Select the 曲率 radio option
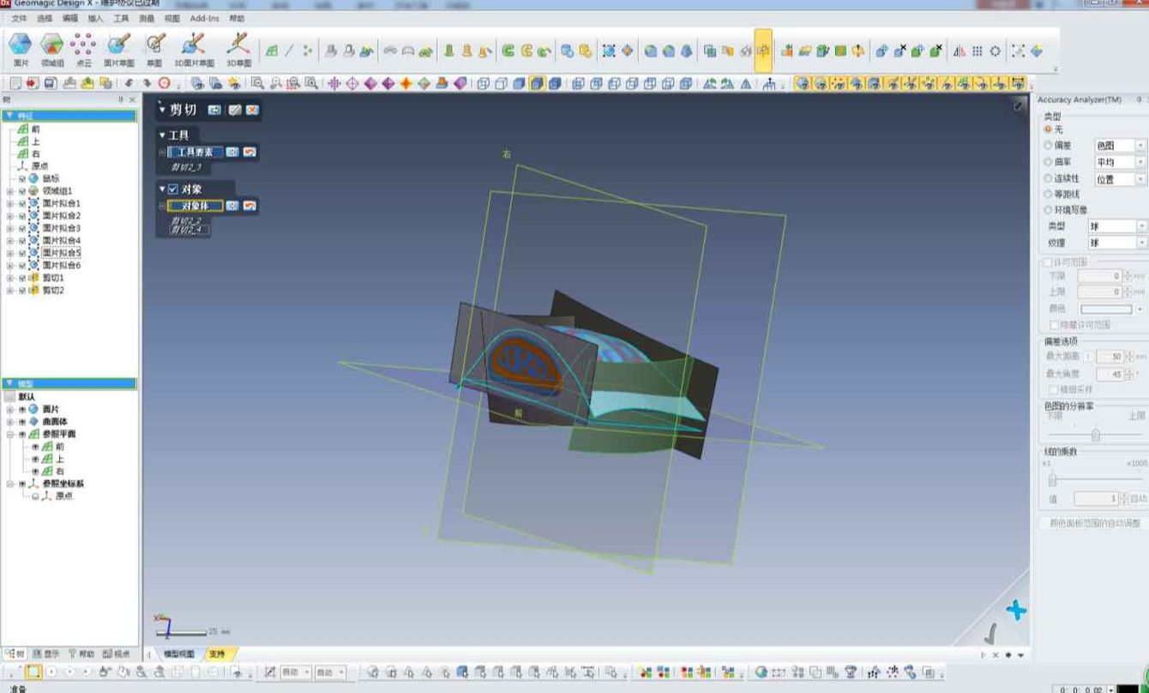Viewport: 1149px width, 693px height. pos(1048,162)
